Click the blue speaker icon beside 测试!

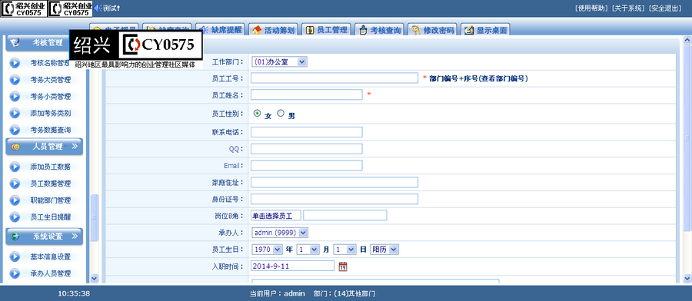click(98, 8)
